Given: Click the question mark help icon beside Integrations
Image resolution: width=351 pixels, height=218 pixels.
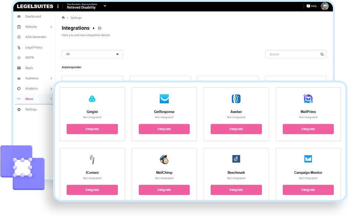Looking at the screenshot, I should pyautogui.click(x=100, y=28).
